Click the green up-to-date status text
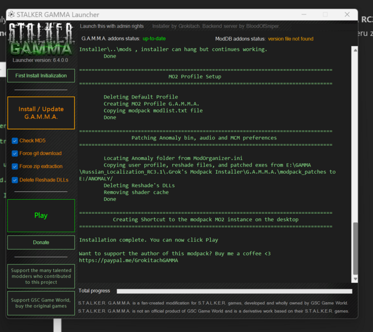Screen dimensions: 373x332 (154, 39)
